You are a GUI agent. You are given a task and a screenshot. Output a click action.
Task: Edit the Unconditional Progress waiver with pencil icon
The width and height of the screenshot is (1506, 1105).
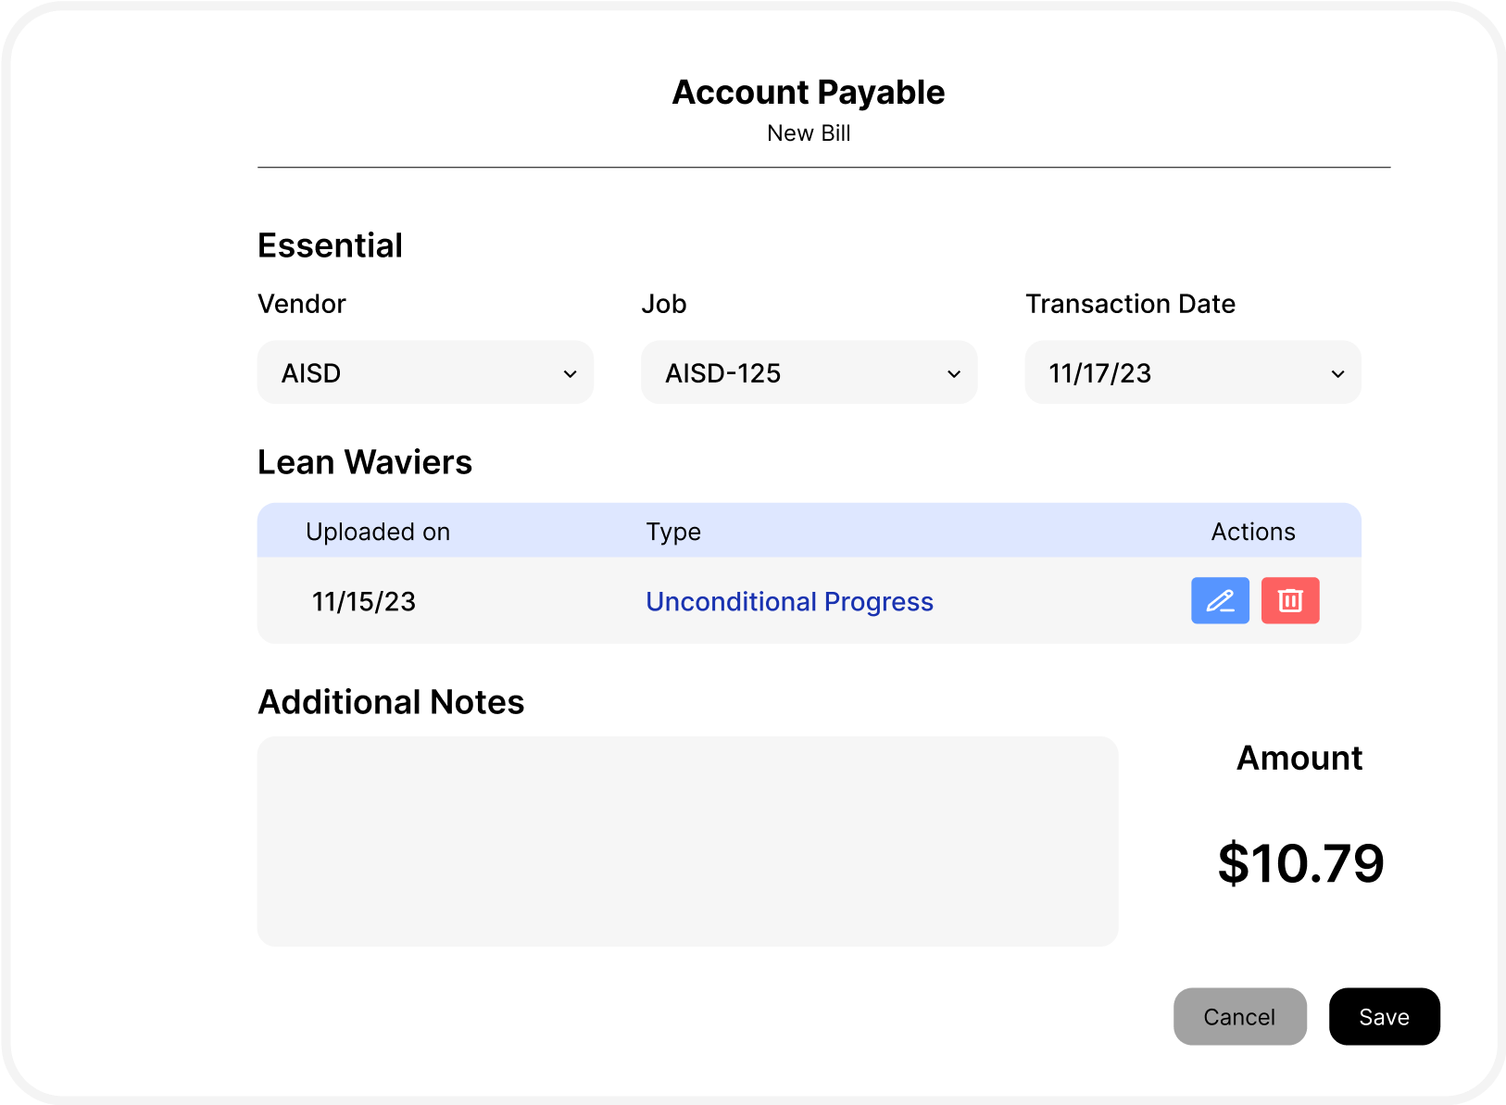tap(1220, 601)
